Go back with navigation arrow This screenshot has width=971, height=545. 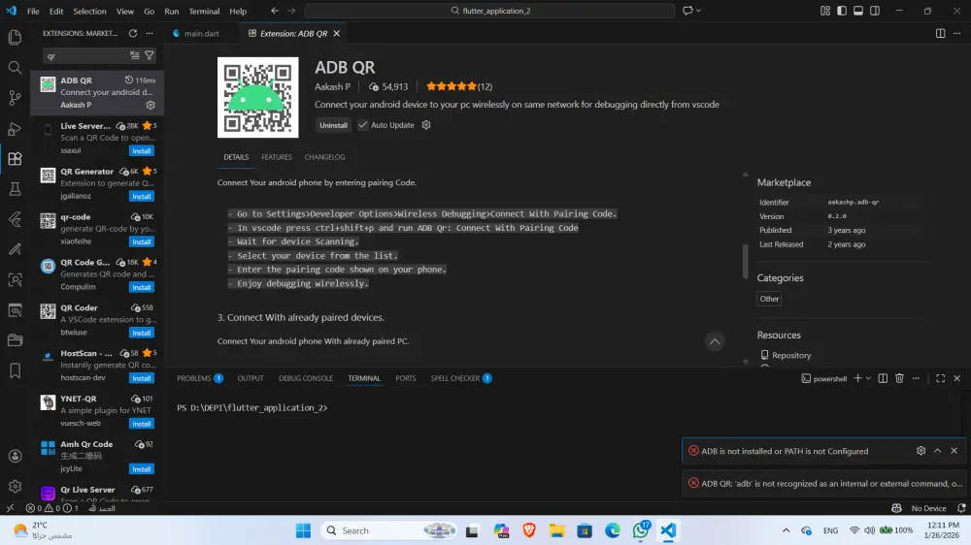click(x=275, y=11)
